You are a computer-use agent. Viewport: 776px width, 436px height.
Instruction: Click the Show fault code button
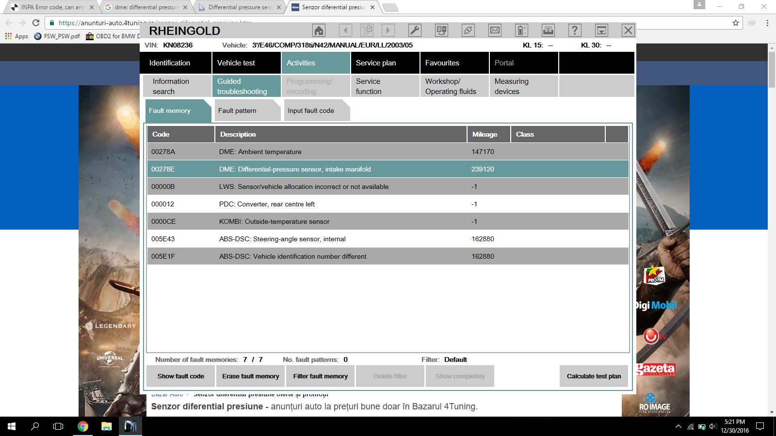[x=181, y=376]
